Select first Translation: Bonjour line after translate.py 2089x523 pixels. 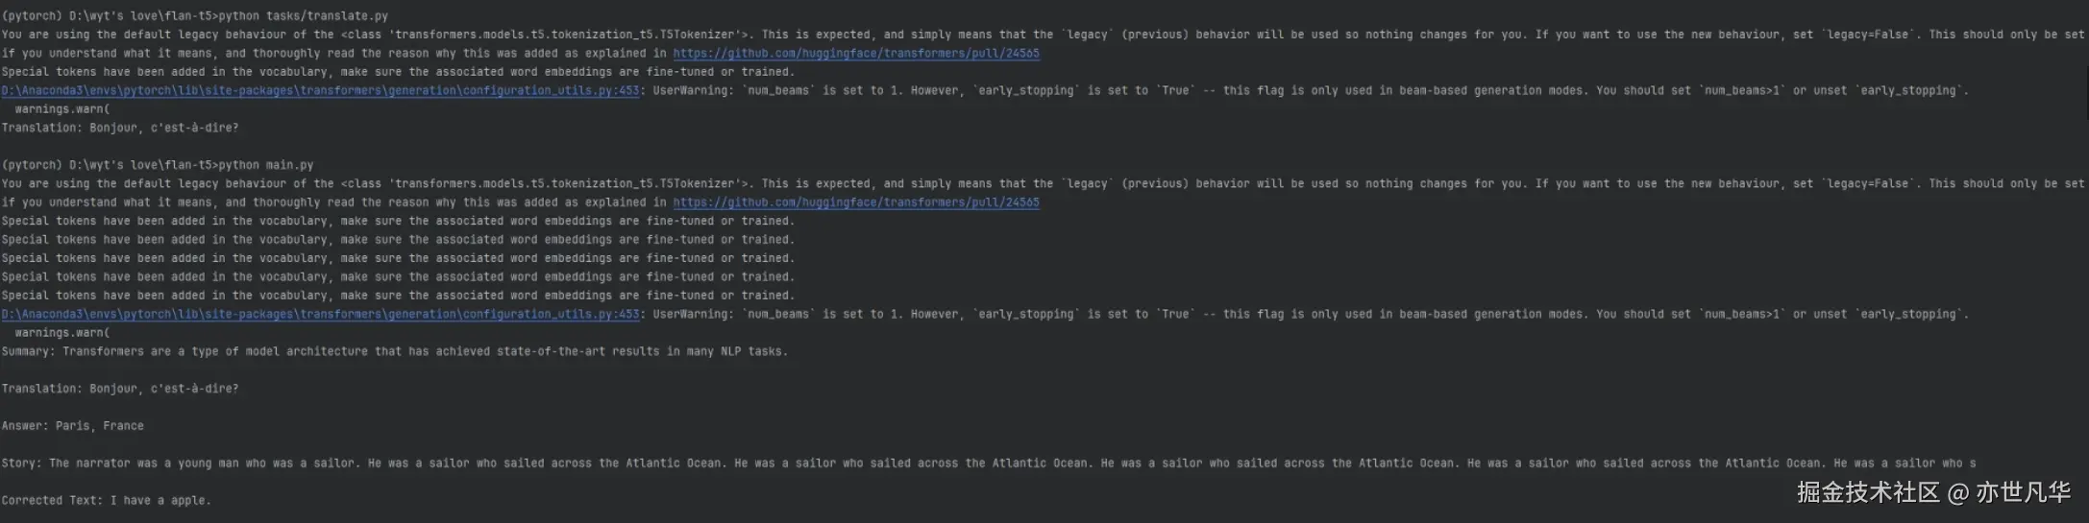click(x=120, y=128)
